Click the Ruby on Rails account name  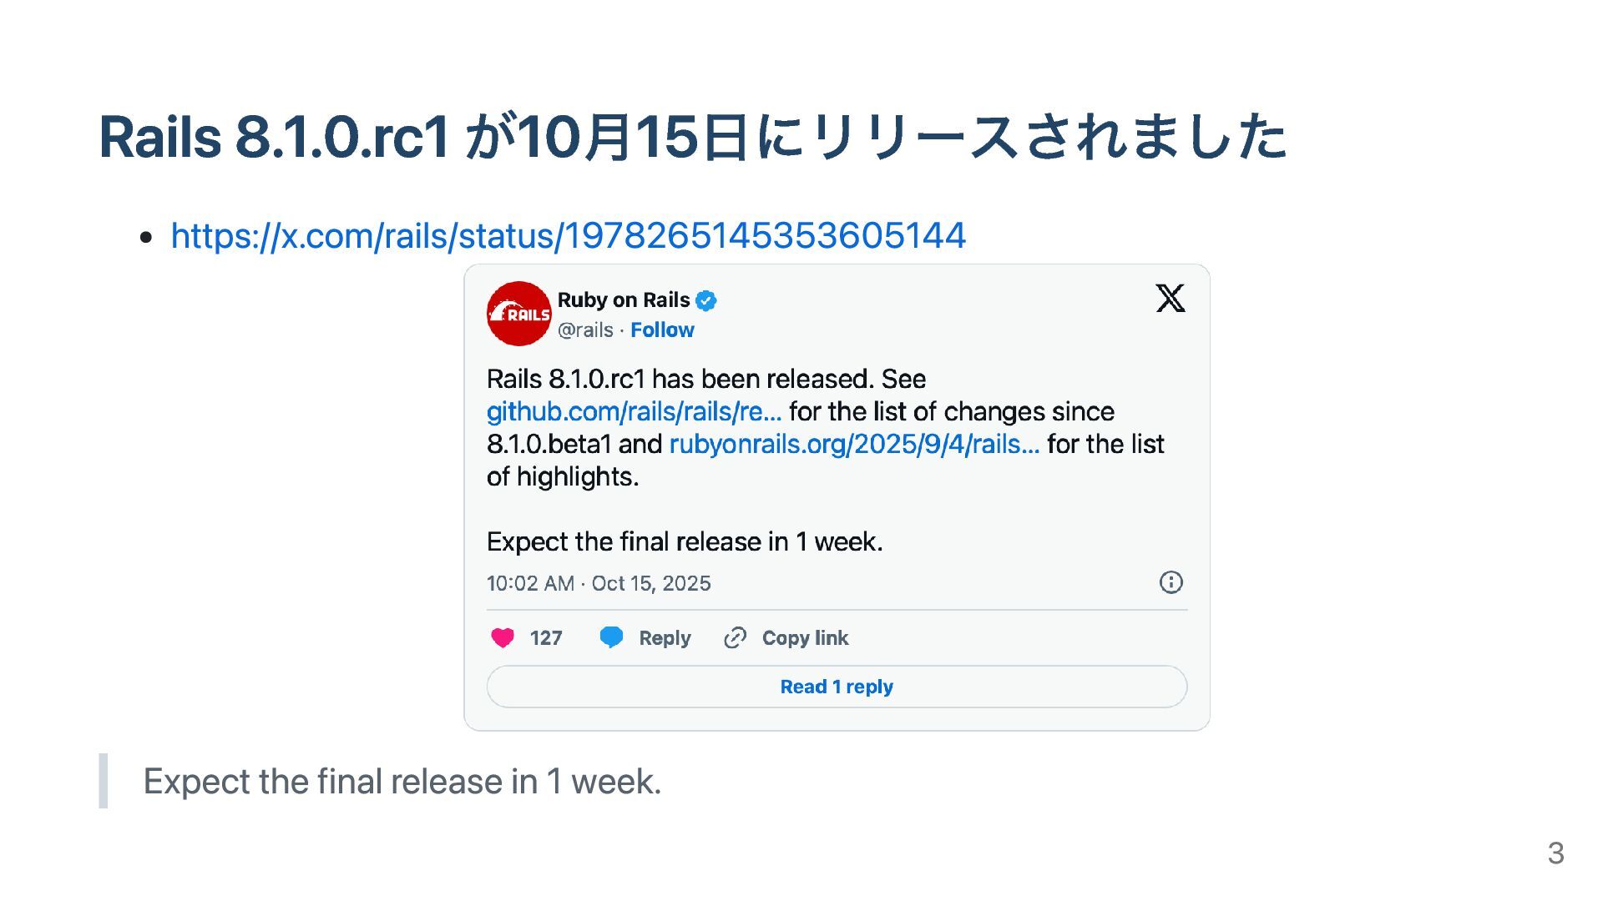coord(624,300)
